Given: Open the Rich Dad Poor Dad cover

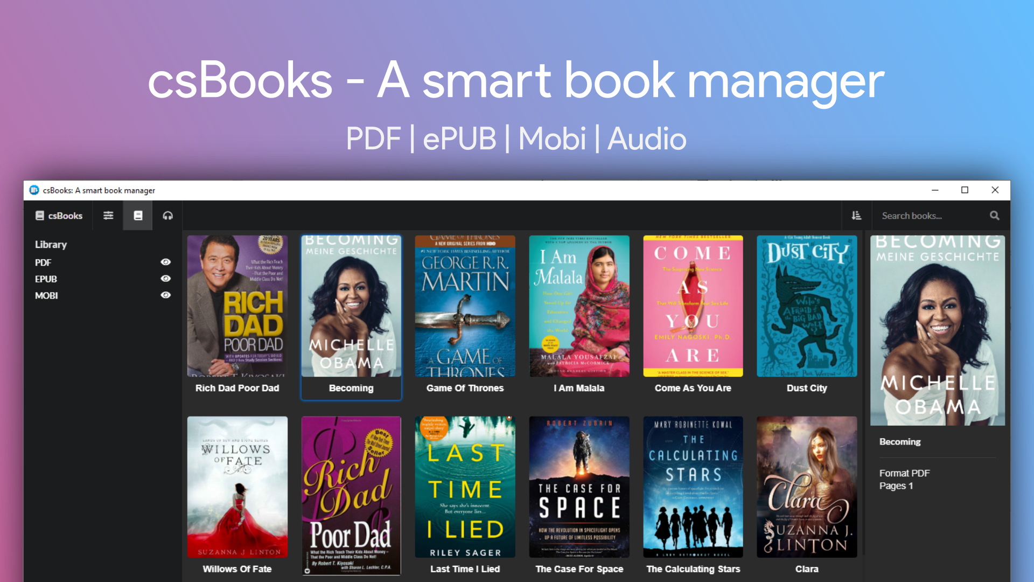Looking at the screenshot, I should point(237,306).
